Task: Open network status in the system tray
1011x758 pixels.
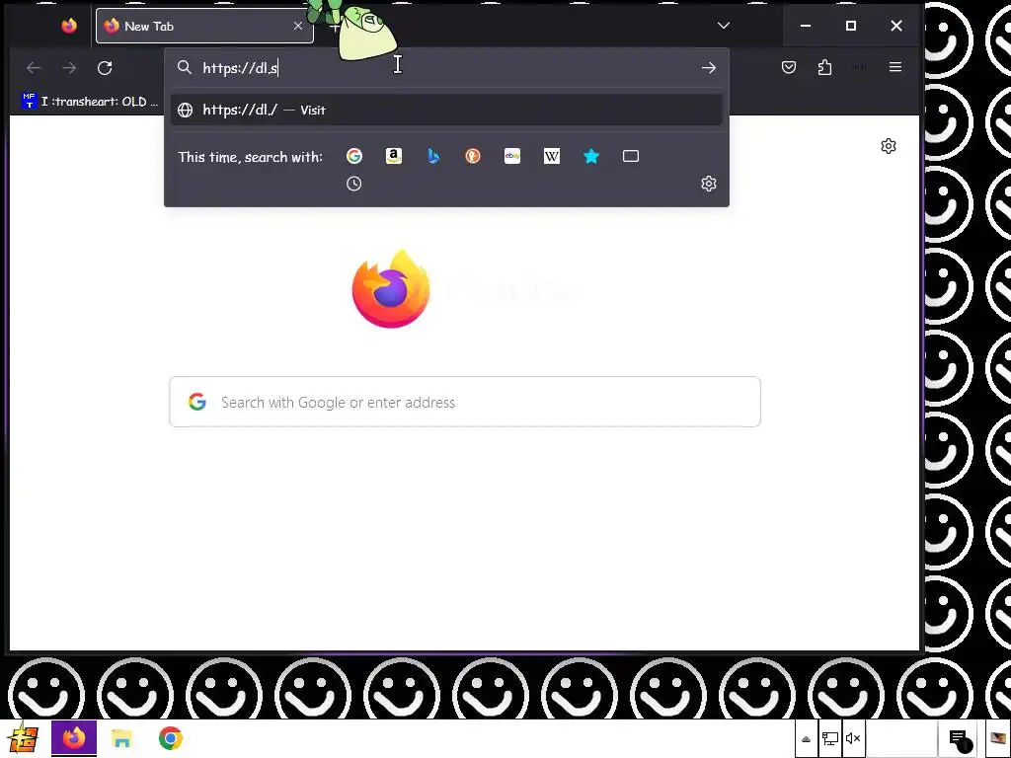Action: pos(829,738)
